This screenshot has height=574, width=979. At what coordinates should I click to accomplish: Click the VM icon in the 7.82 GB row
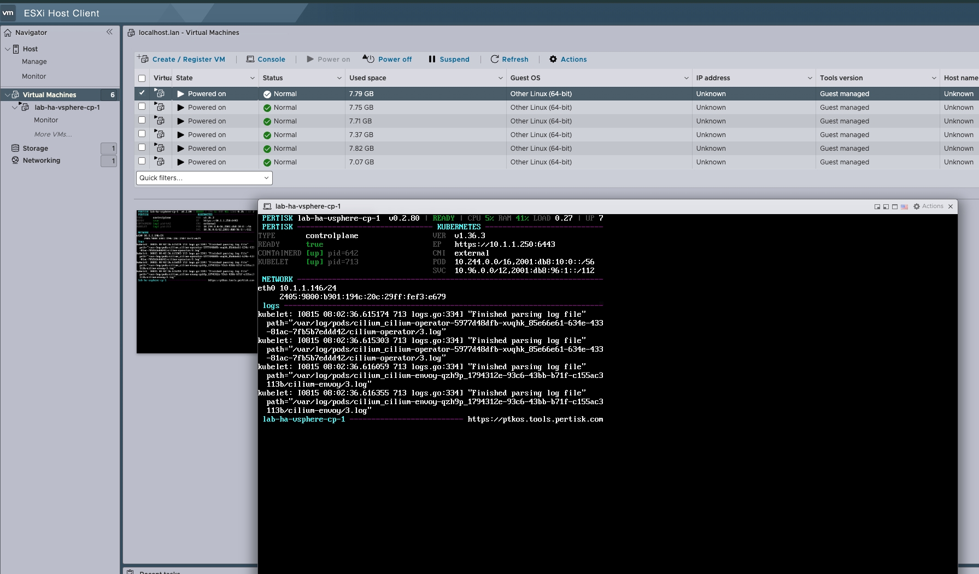coord(160,148)
